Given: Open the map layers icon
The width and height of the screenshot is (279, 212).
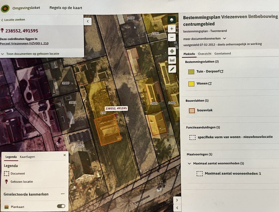Looking at the screenshot, I should pyautogui.click(x=172, y=20).
